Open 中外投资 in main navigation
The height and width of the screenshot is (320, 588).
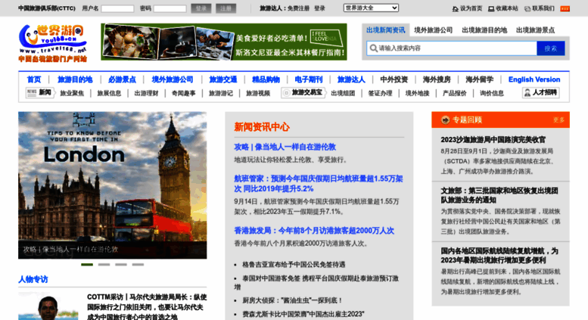pyautogui.click(x=394, y=79)
